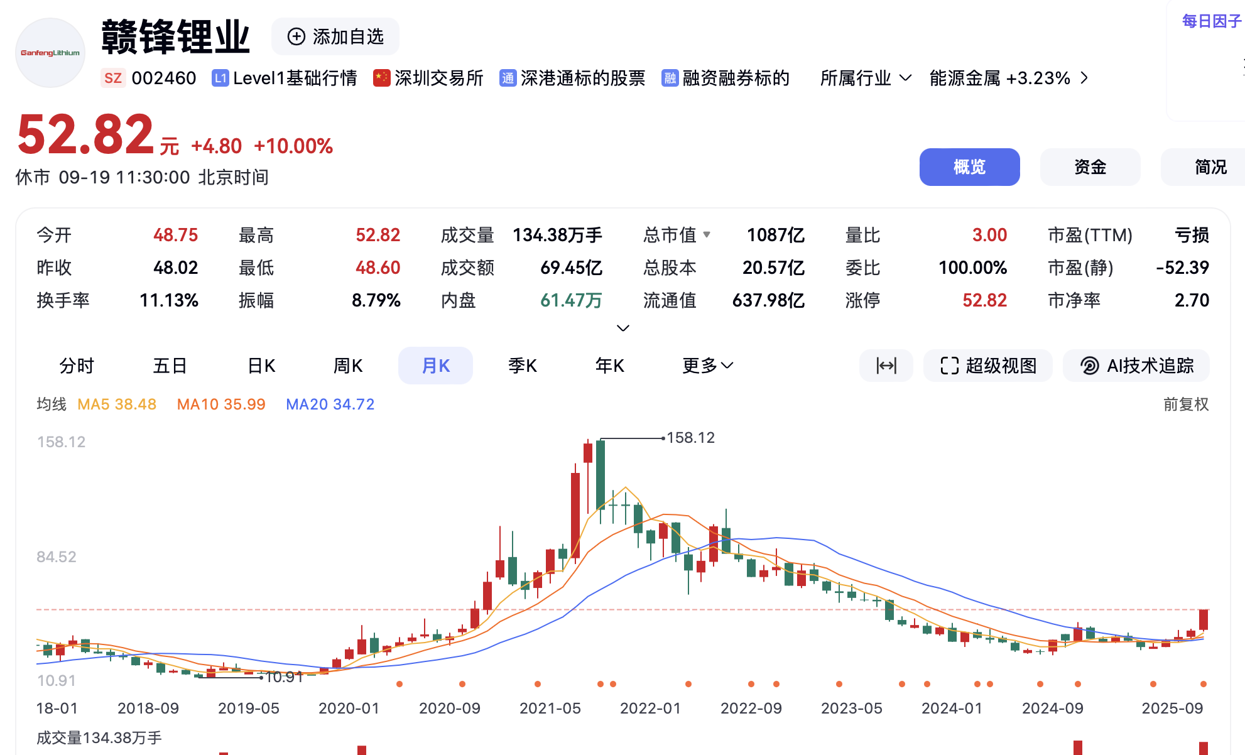Switch to the 日K chart tab
1245x755 pixels.
pyautogui.click(x=261, y=366)
